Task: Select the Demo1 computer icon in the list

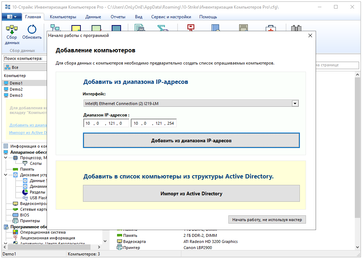Action: point(6,83)
